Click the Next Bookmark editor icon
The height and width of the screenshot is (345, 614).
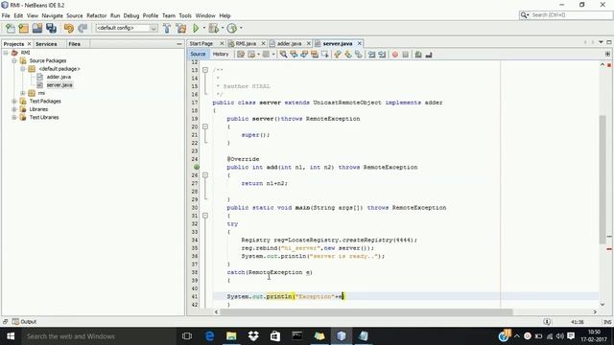pos(348,55)
